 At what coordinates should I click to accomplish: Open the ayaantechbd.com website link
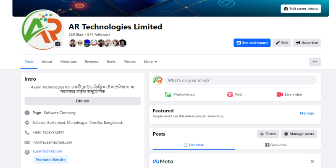point(47,151)
